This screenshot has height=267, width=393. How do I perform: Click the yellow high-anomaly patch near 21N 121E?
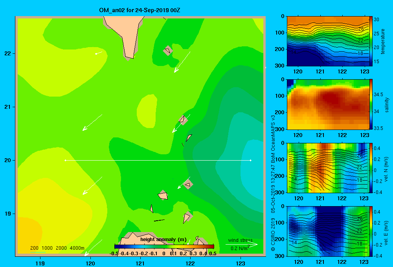(x=147, y=111)
